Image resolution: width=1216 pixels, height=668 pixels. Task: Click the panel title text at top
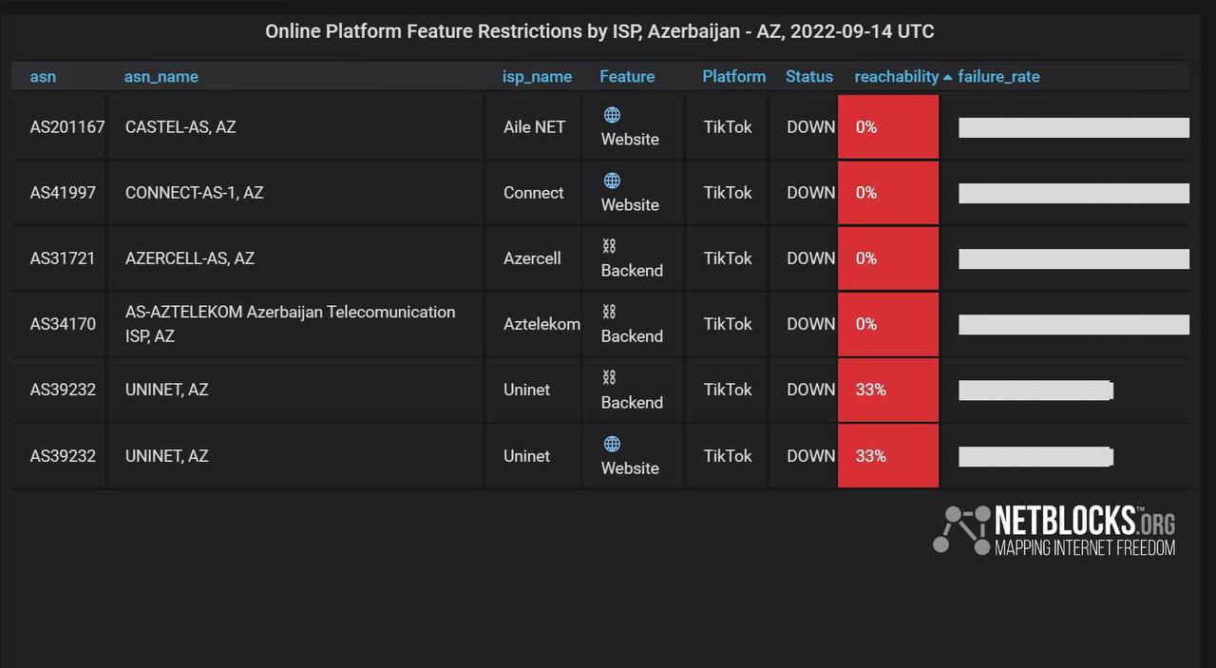(599, 31)
